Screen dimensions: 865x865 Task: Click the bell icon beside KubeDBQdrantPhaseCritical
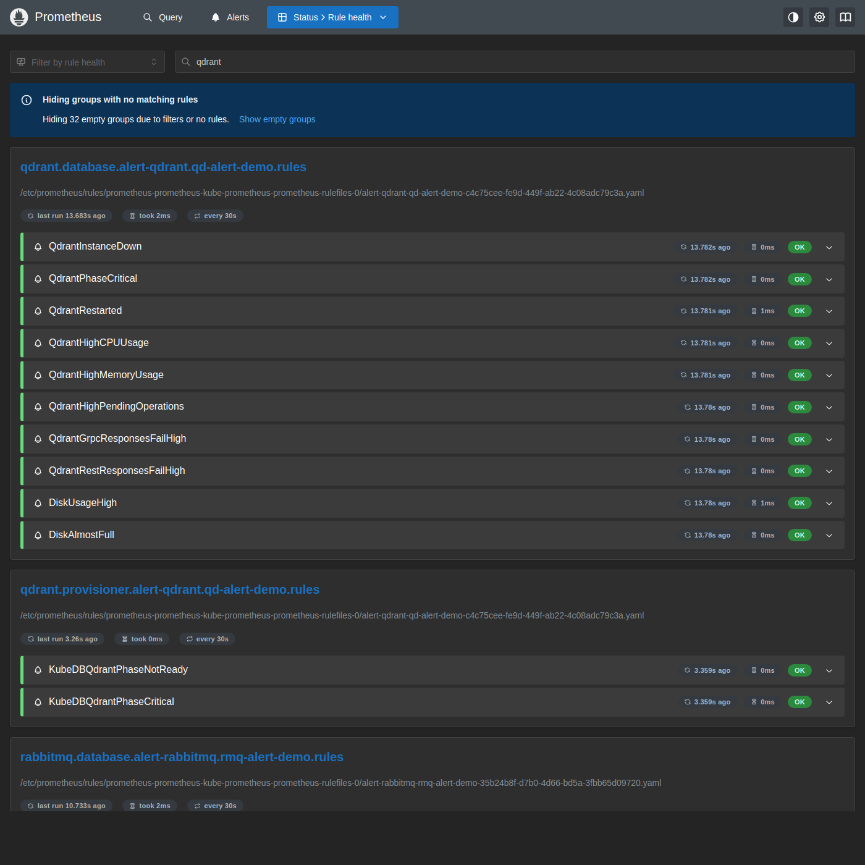point(38,702)
